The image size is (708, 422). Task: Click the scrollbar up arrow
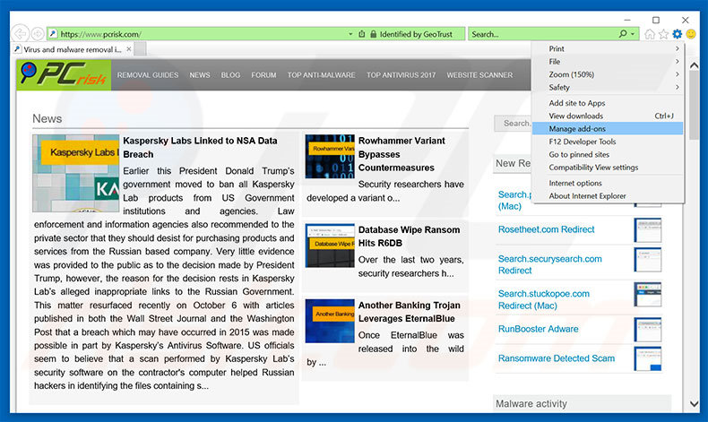coord(694,66)
